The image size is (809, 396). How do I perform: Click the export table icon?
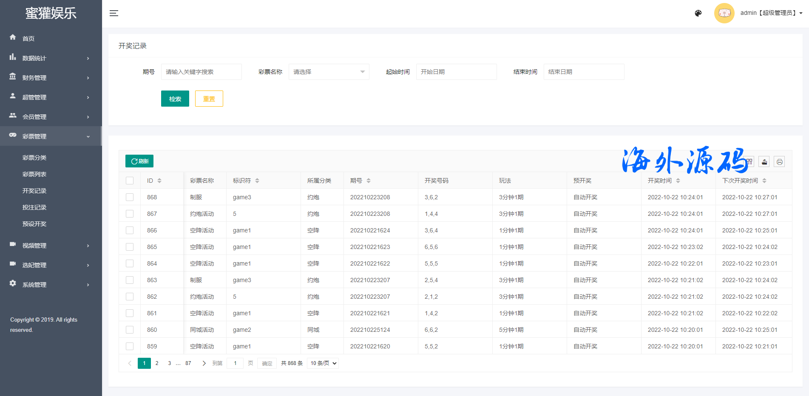click(x=764, y=162)
